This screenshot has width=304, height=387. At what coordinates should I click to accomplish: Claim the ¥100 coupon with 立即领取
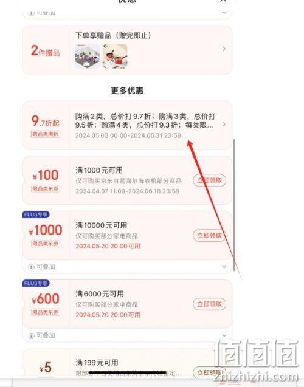(x=209, y=180)
